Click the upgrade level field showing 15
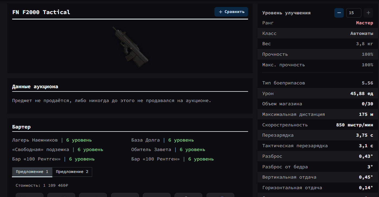 coord(354,13)
